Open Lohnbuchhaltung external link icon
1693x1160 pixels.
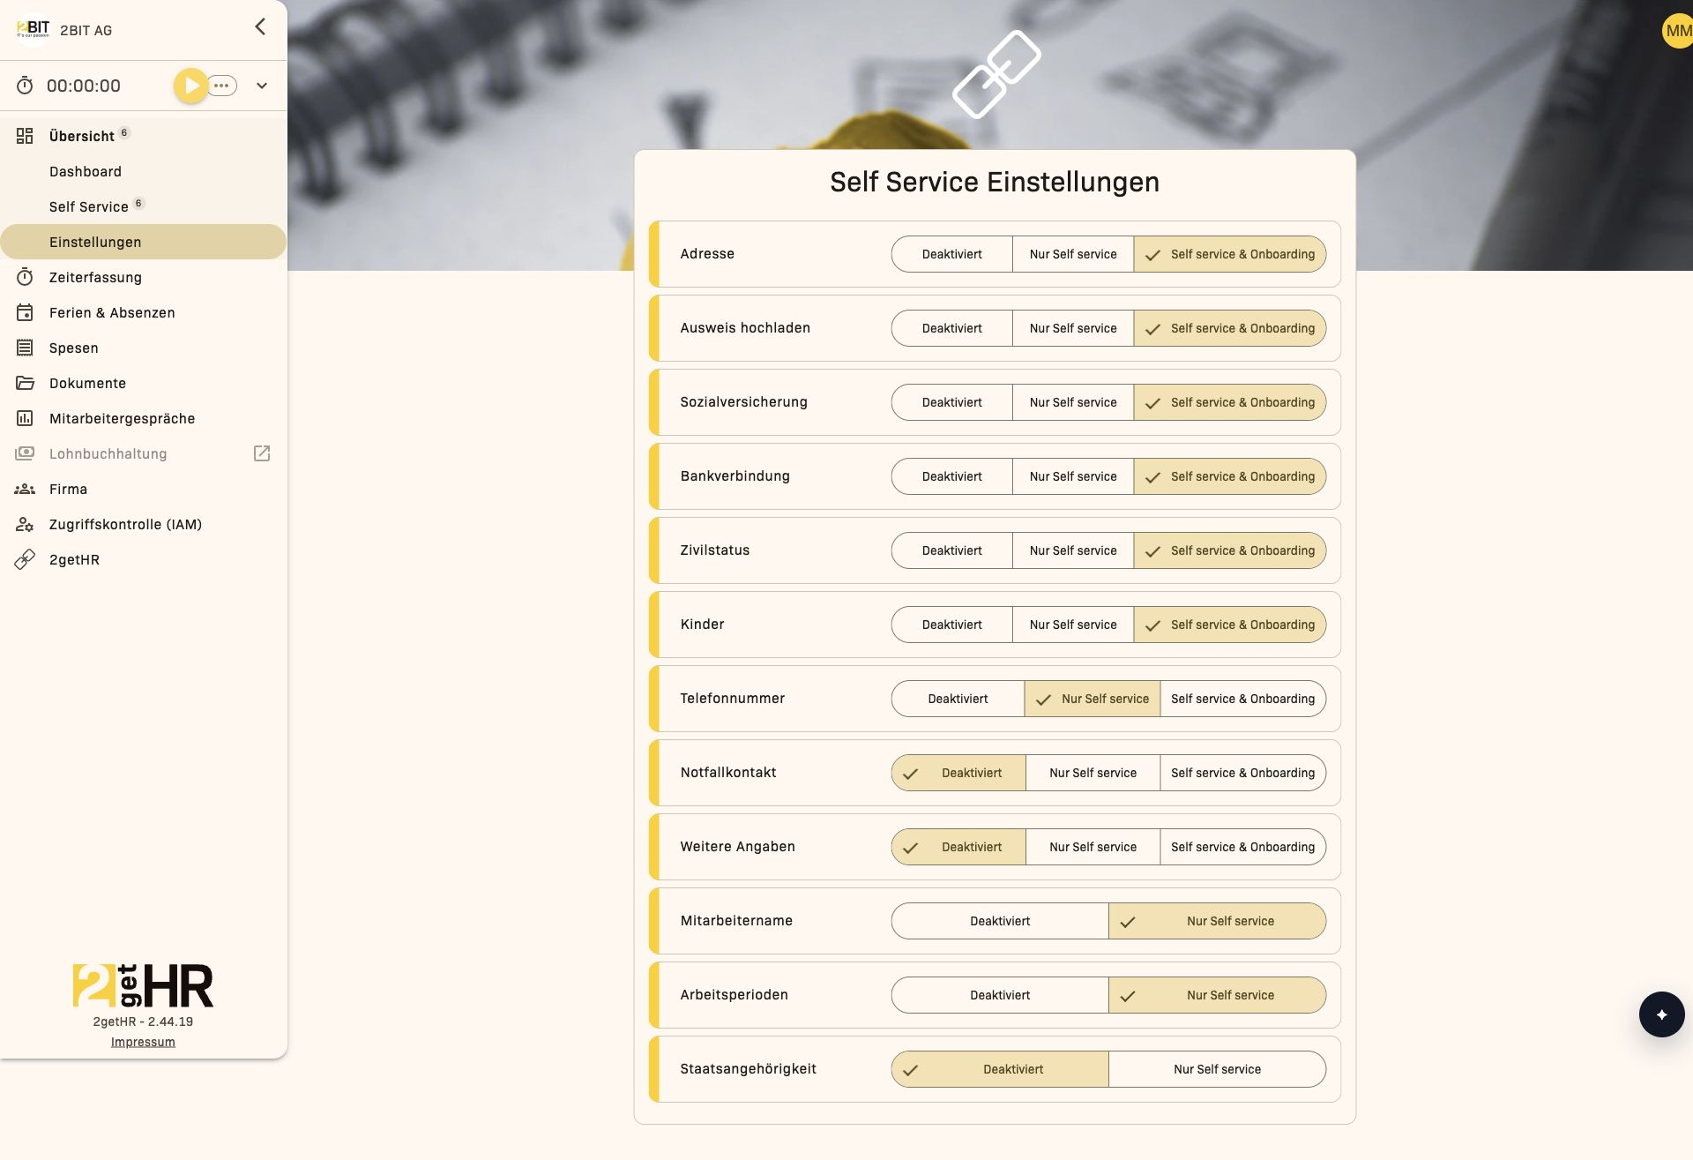262,453
